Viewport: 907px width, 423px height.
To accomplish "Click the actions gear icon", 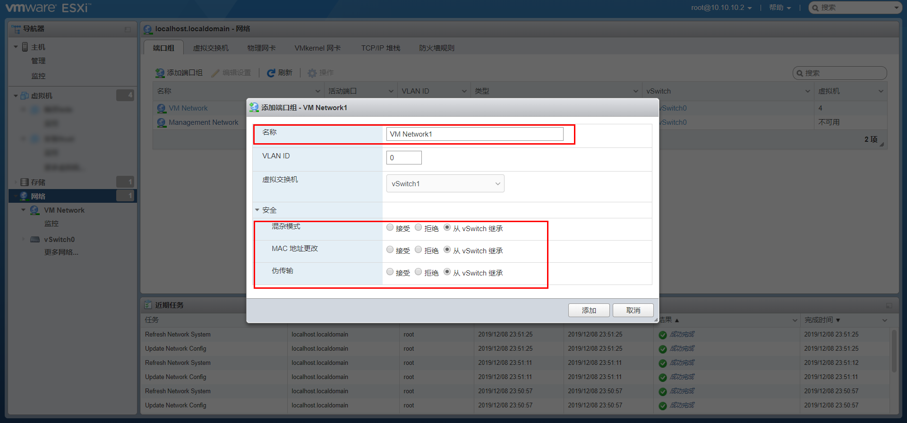I will [312, 73].
